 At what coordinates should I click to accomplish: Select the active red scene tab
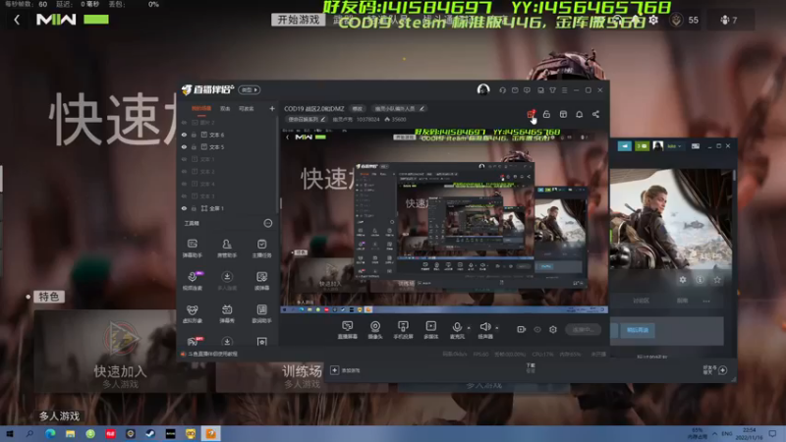(201, 109)
